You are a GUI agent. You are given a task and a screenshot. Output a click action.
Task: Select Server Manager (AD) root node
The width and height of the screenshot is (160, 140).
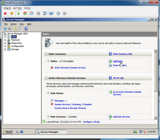click(x=17, y=34)
